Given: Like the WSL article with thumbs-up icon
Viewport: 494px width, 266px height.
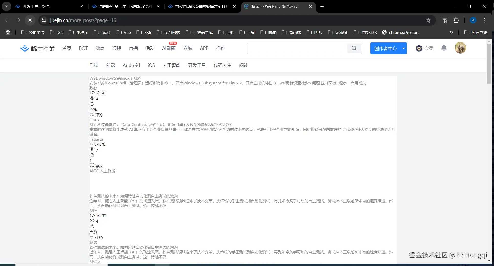Looking at the screenshot, I should point(92,104).
